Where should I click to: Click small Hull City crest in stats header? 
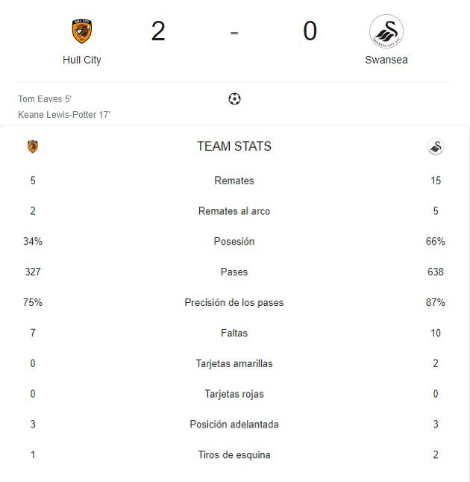(x=33, y=146)
